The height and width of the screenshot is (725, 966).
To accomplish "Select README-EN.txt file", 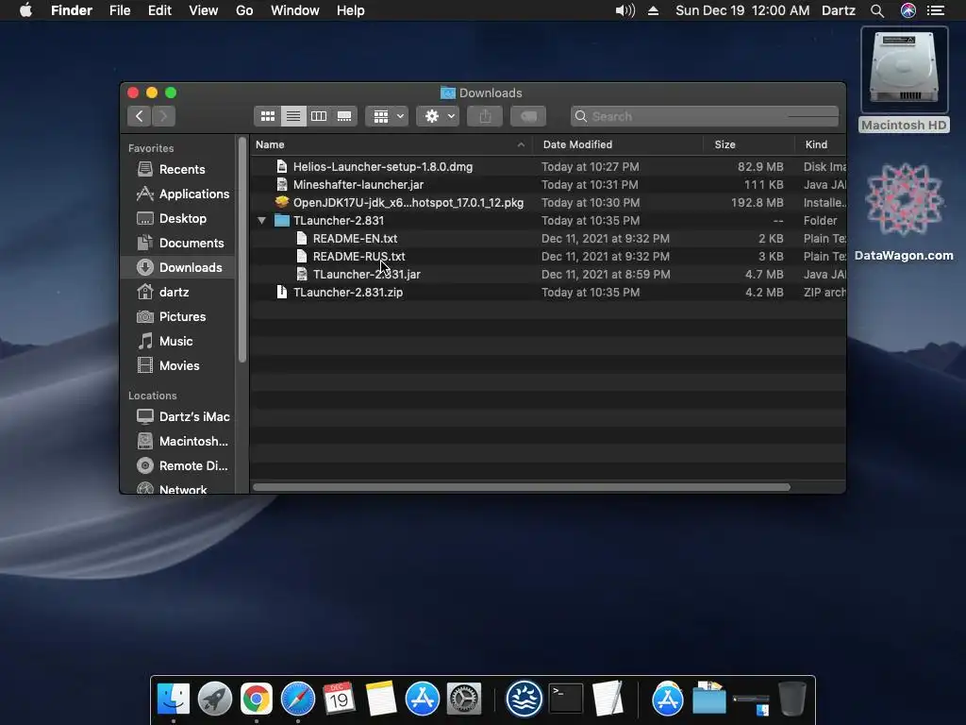I will point(548,238).
